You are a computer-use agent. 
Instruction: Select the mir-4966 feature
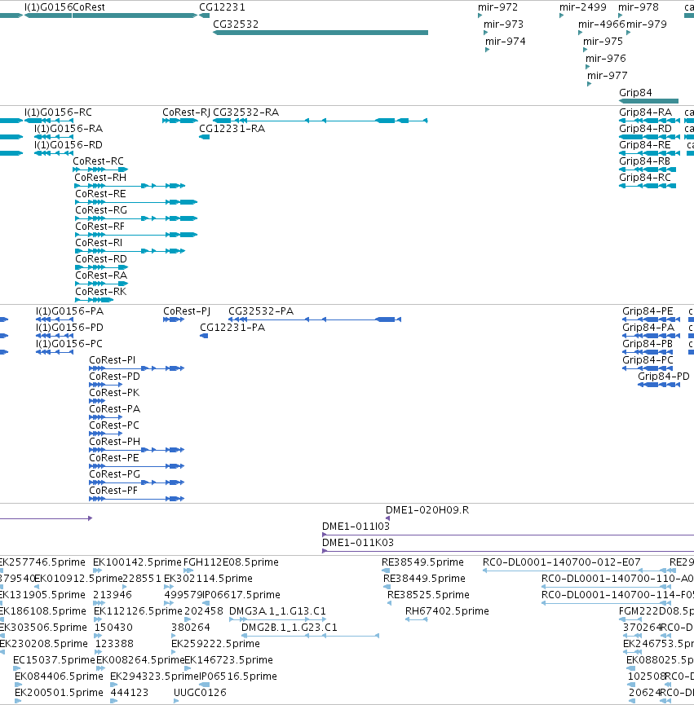[580, 33]
